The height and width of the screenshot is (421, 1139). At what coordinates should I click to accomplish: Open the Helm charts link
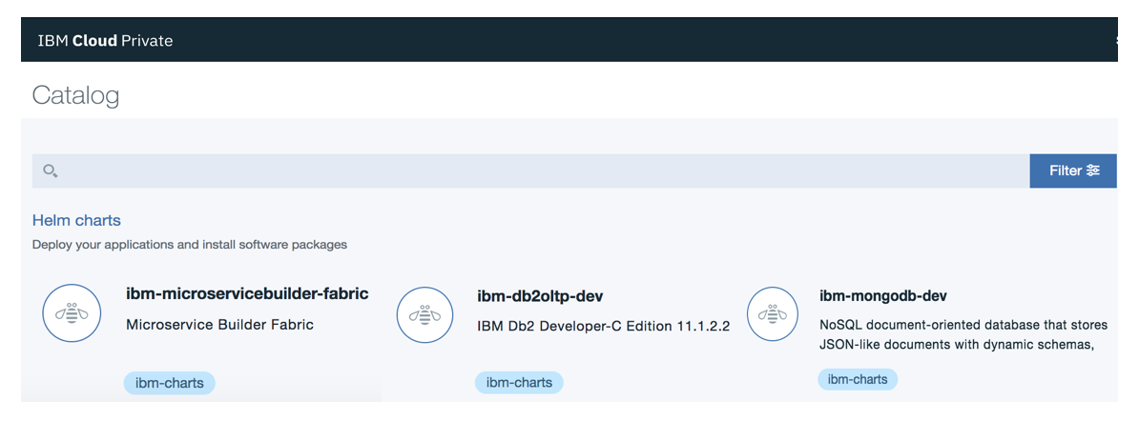click(x=76, y=220)
